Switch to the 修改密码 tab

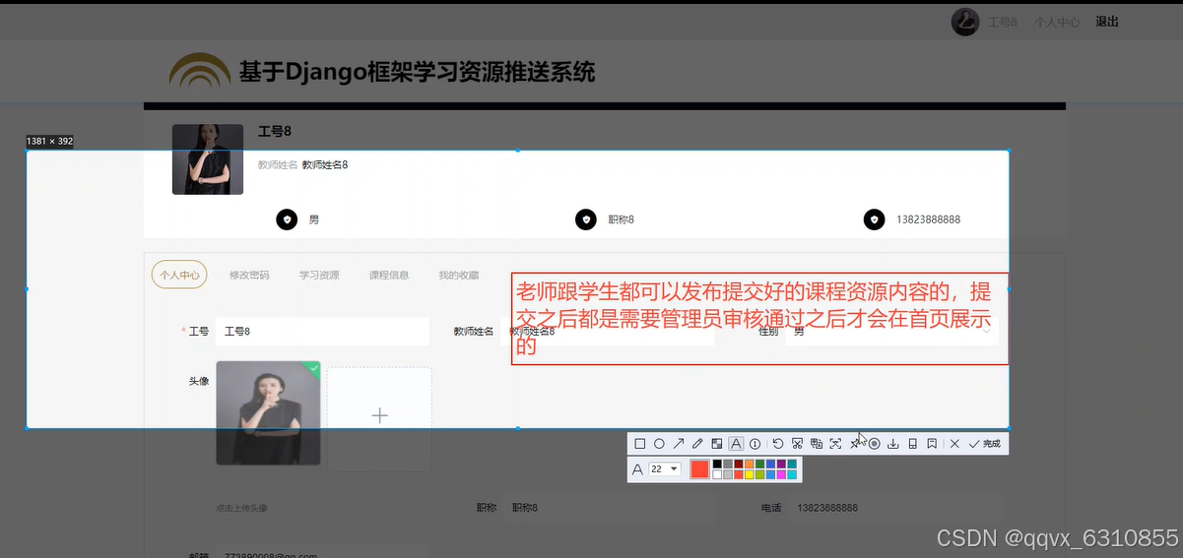pyautogui.click(x=249, y=276)
